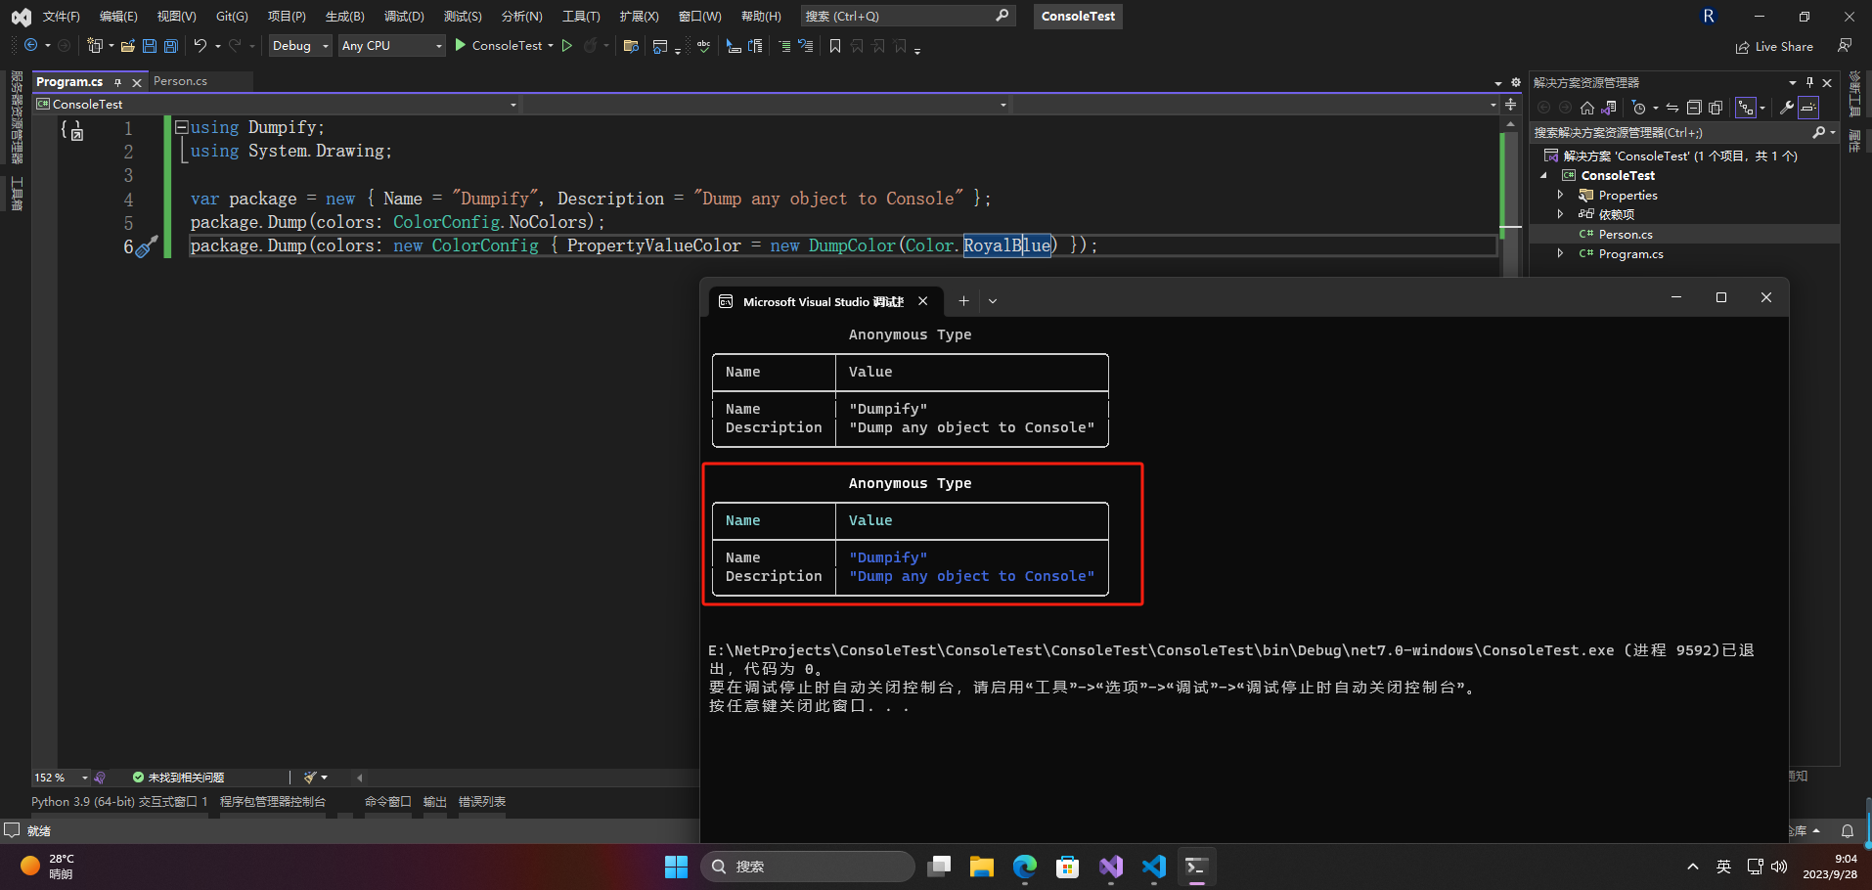Image resolution: width=1872 pixels, height=890 pixels.
Task: Toggle pin on the Program.cs tab
Action: click(x=118, y=82)
